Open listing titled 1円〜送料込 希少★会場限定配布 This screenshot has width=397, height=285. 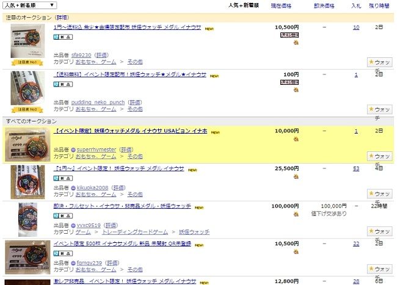pos(127,27)
